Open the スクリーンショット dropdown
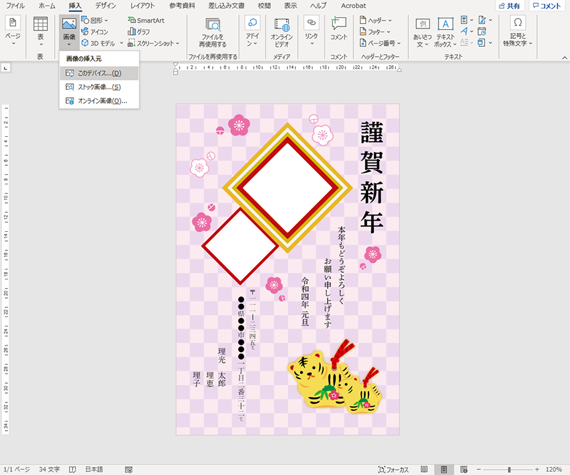 153,43
